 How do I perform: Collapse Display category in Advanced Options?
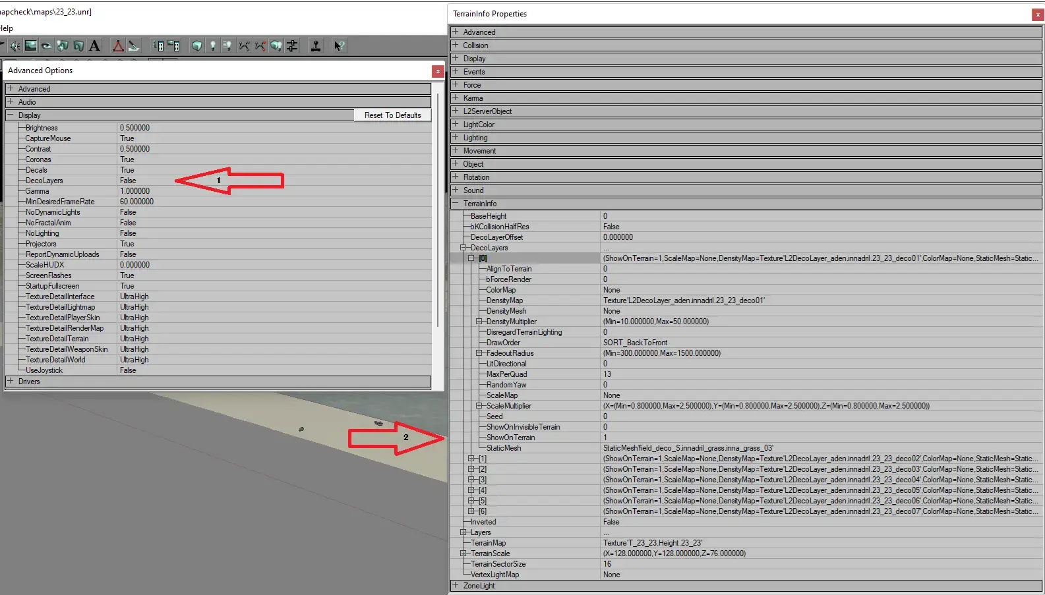pos(10,115)
